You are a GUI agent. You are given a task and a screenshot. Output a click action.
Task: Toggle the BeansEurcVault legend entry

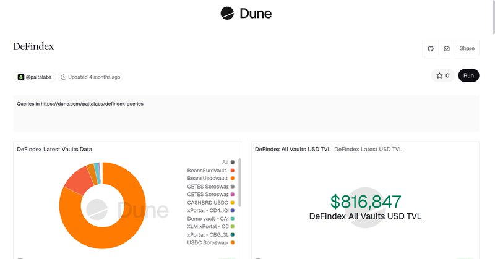point(210,171)
